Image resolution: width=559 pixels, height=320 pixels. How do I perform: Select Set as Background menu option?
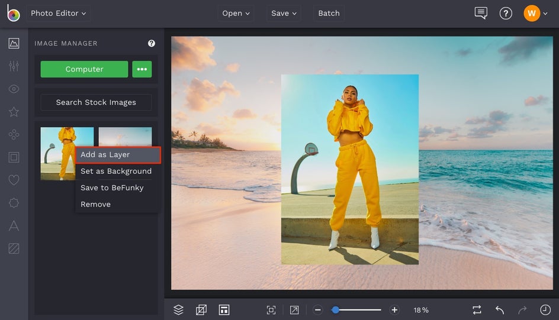pyautogui.click(x=116, y=172)
